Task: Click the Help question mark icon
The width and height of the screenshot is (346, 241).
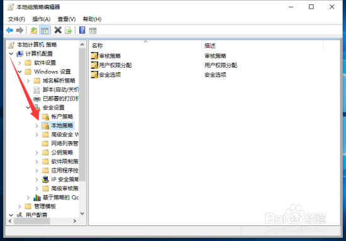Action: click(82, 30)
